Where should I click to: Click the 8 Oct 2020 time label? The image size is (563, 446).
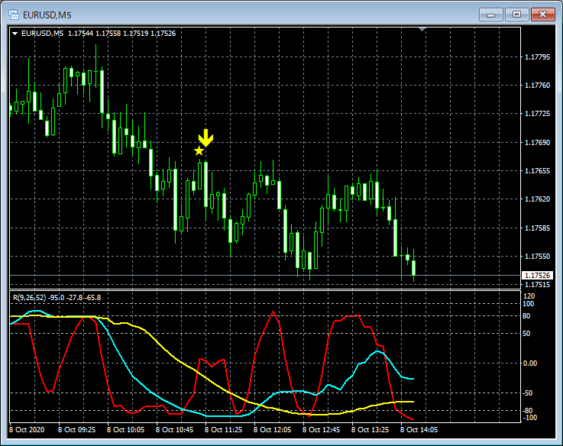point(27,429)
